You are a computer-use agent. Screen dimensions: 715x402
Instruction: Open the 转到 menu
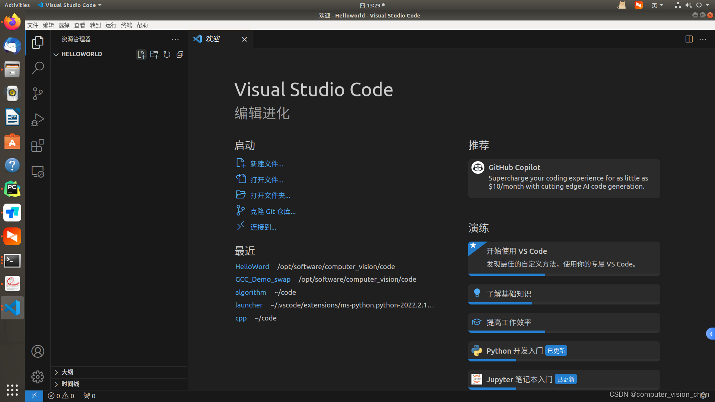pos(95,25)
